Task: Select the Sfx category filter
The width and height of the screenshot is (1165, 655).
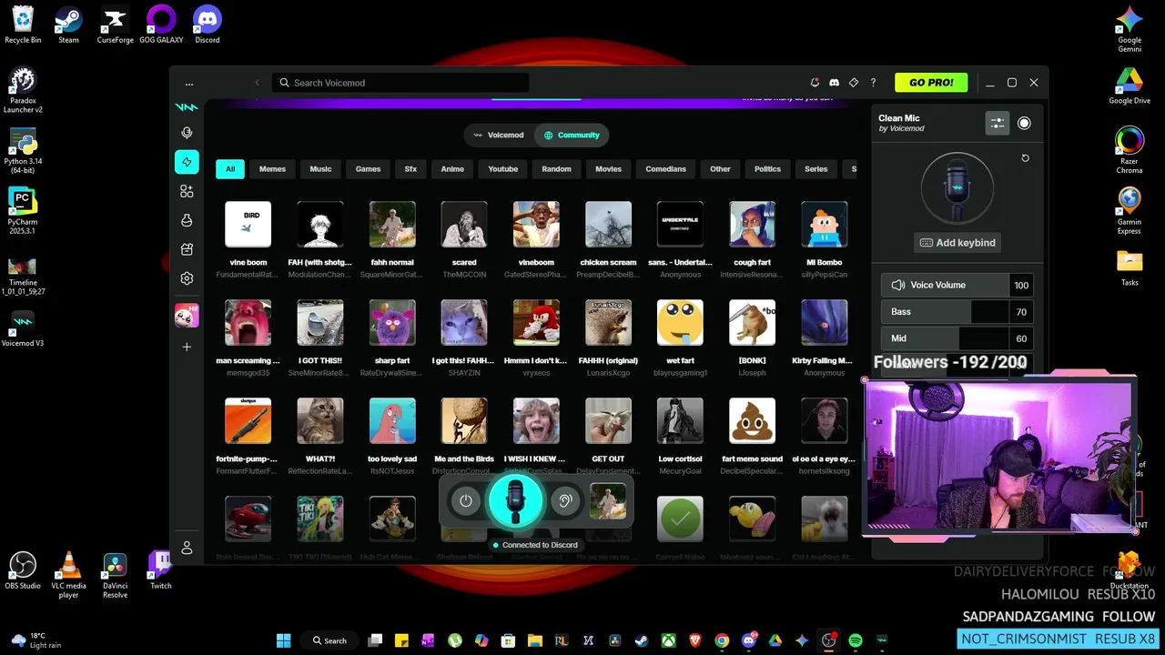Action: pyautogui.click(x=410, y=169)
